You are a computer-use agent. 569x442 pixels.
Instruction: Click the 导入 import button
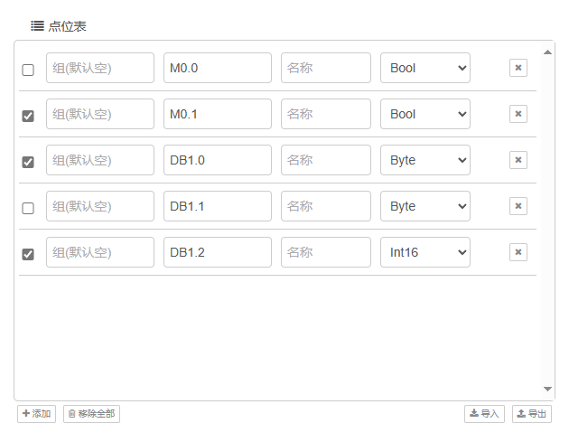(484, 414)
